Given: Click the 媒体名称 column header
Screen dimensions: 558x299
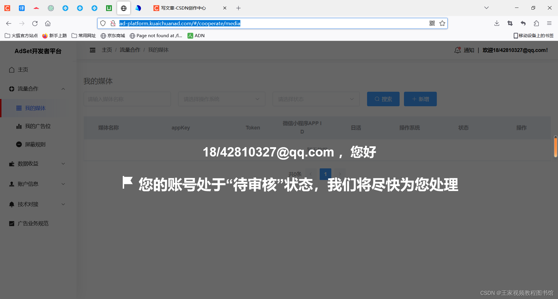Looking at the screenshot, I should point(108,128).
